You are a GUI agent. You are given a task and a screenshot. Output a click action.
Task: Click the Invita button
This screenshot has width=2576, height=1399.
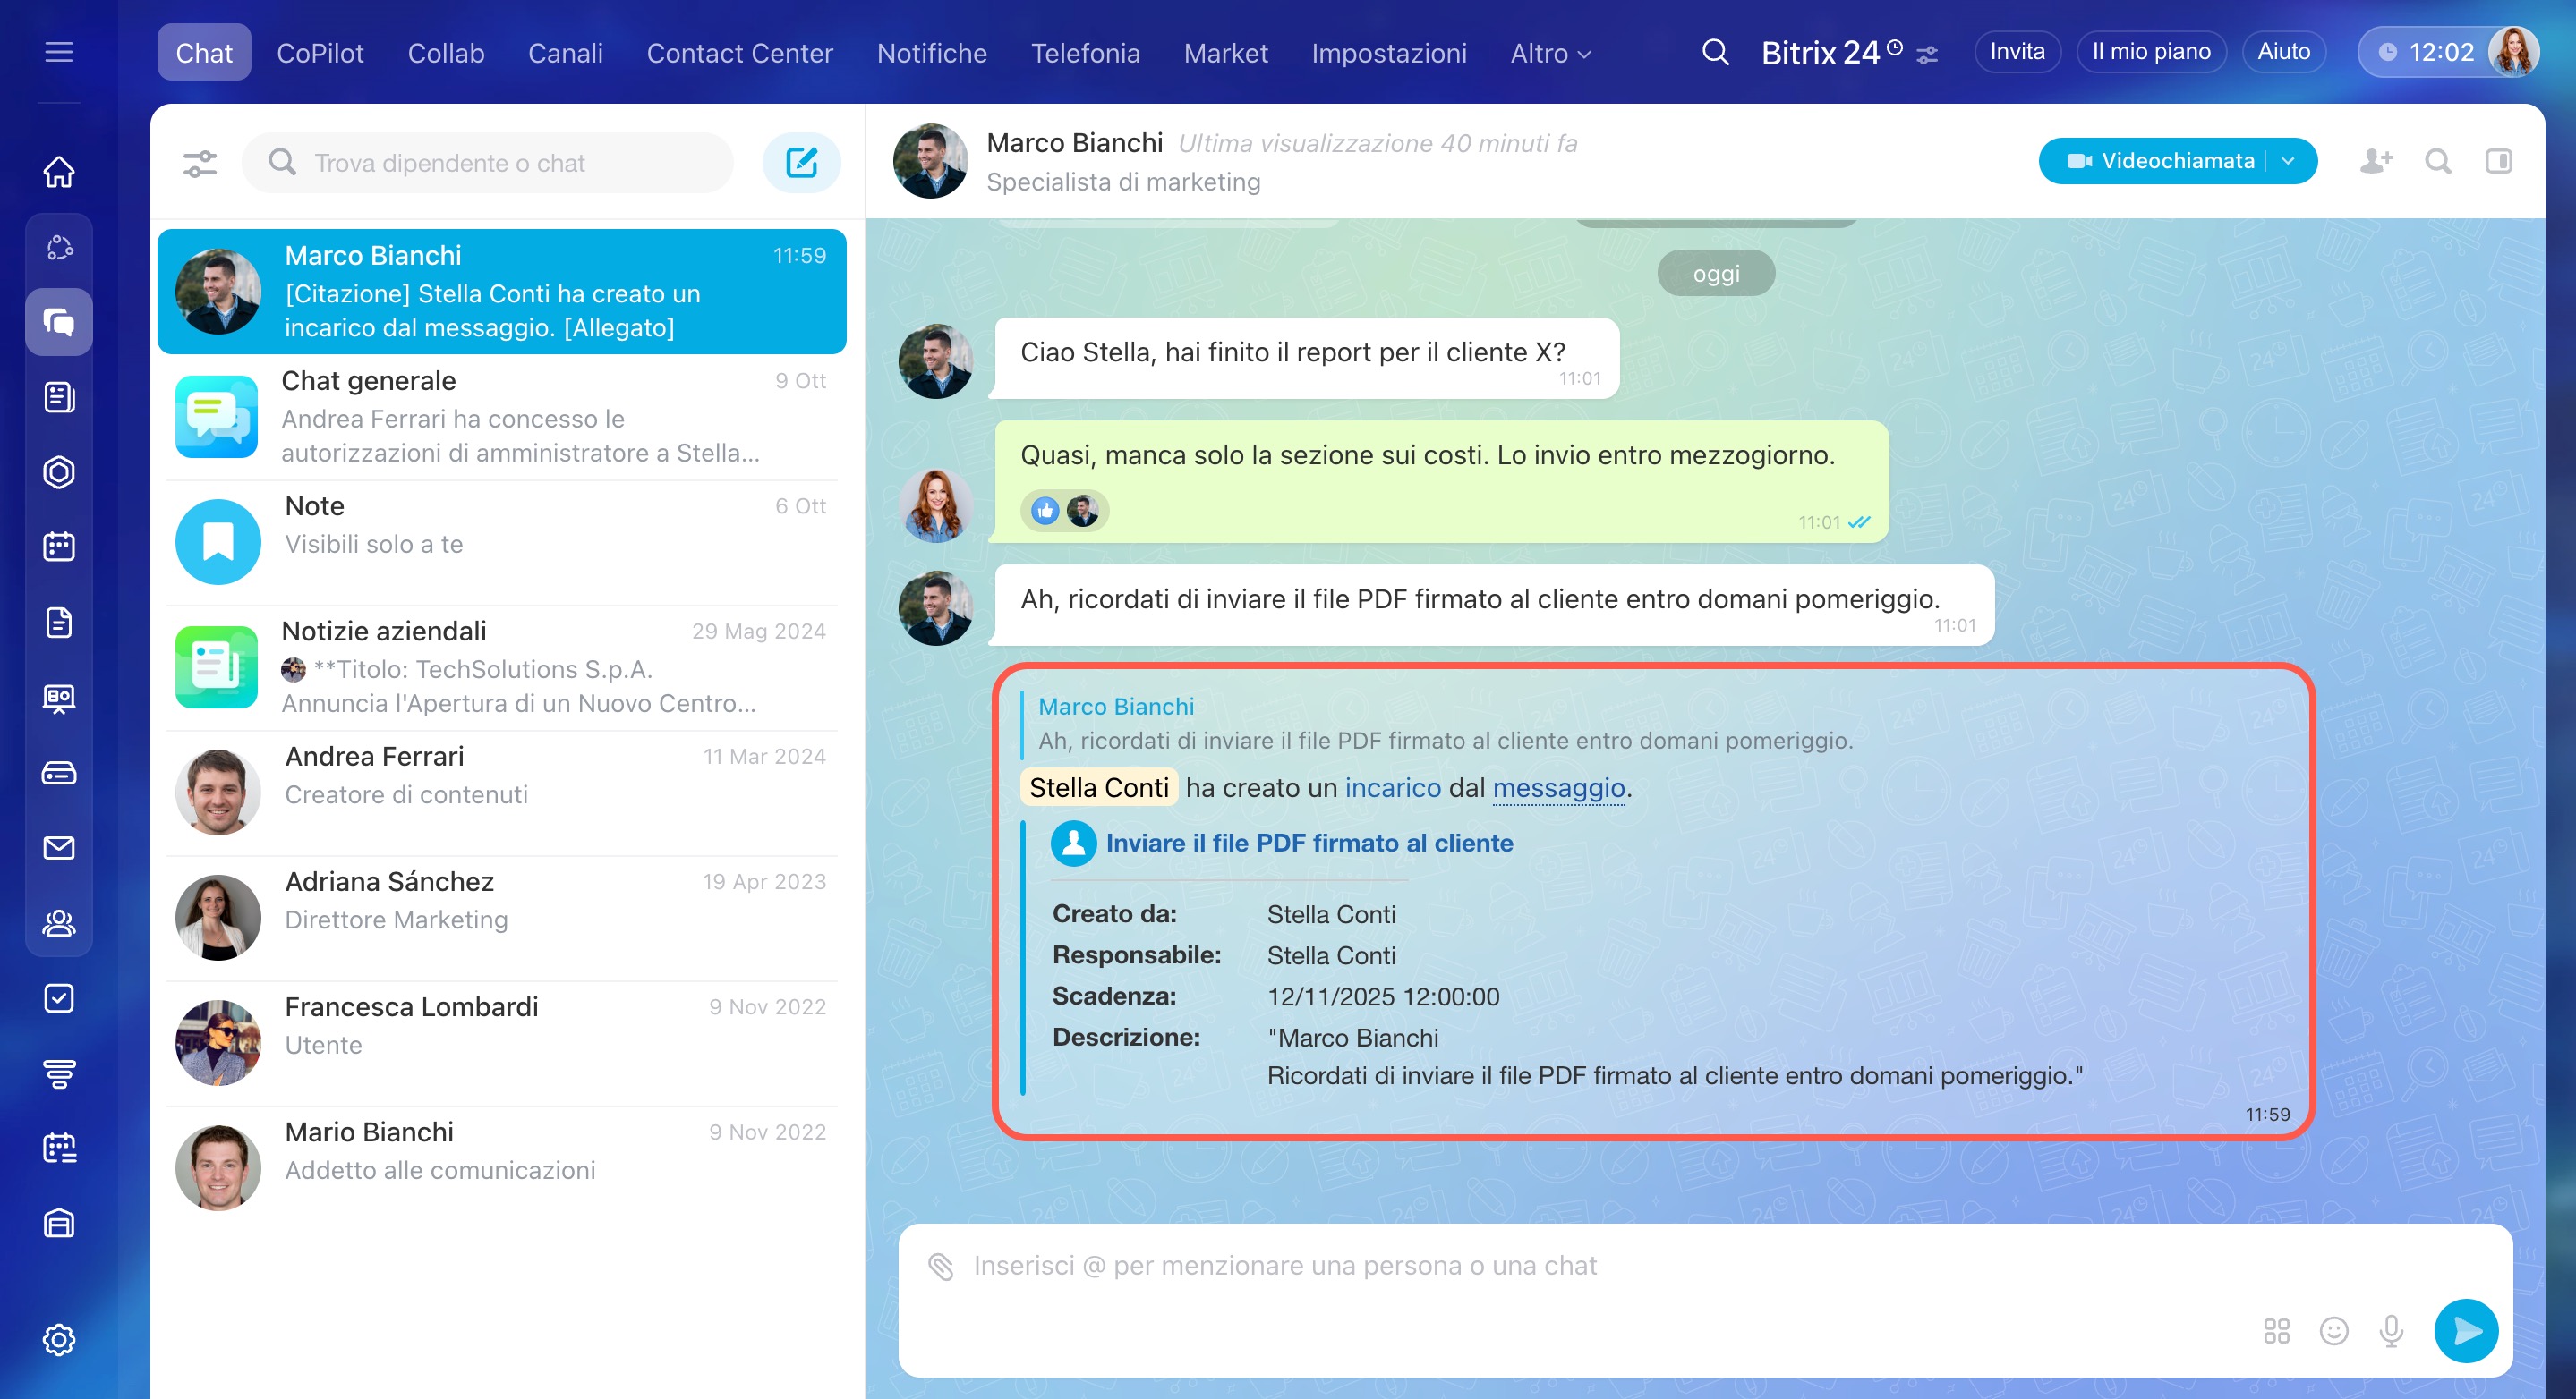coord(2016,52)
